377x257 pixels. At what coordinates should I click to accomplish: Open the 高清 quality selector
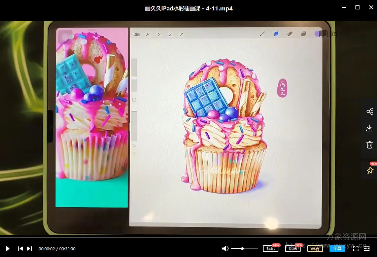tap(315, 249)
